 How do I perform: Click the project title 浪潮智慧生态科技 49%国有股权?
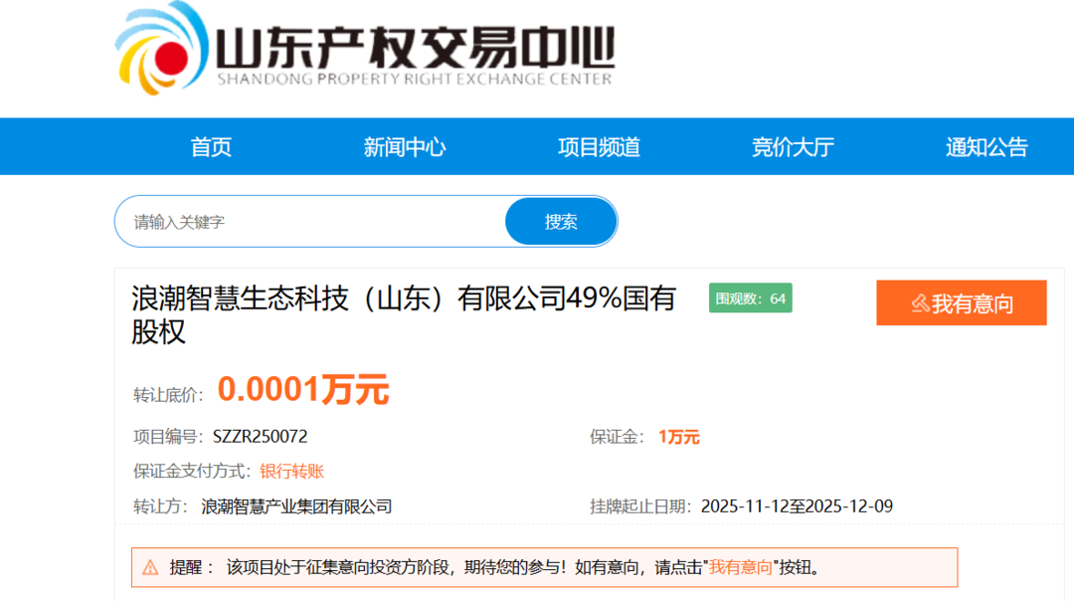[403, 313]
